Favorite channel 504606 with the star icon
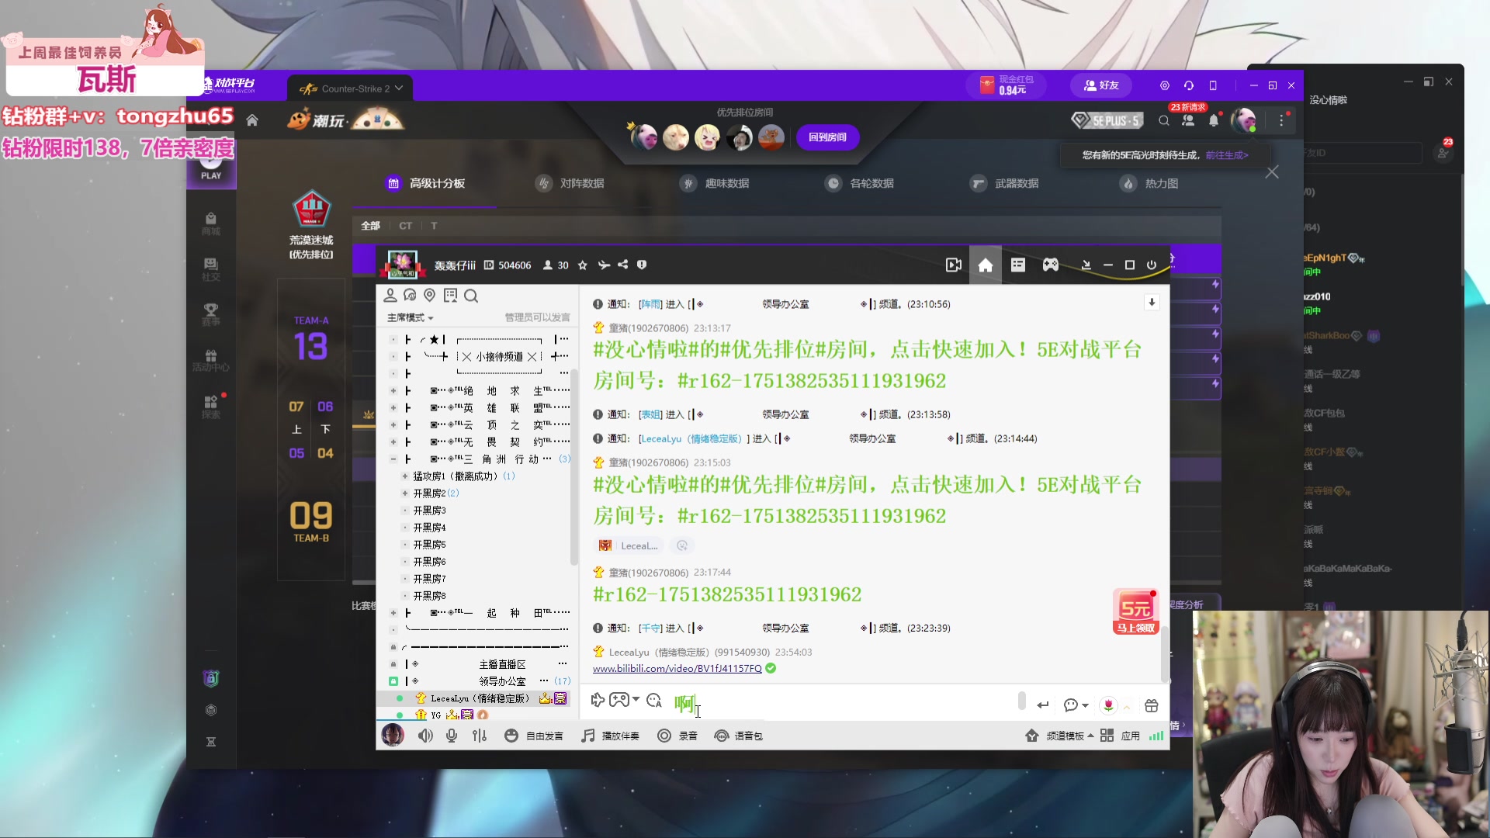 pyautogui.click(x=583, y=265)
